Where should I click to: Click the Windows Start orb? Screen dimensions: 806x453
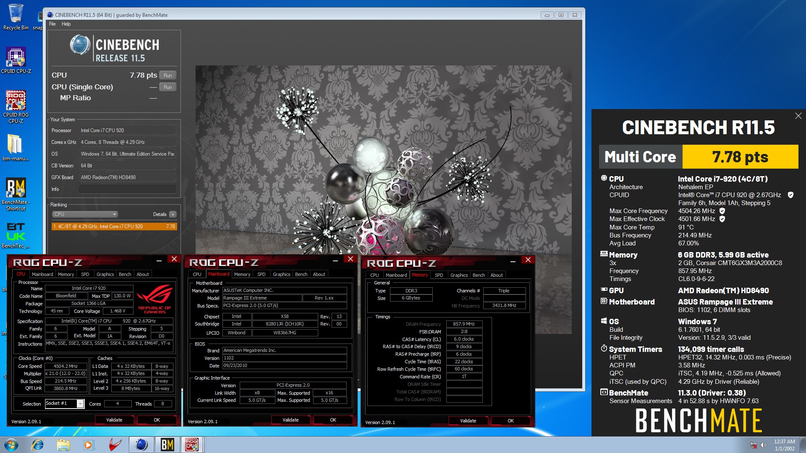pyautogui.click(x=11, y=445)
